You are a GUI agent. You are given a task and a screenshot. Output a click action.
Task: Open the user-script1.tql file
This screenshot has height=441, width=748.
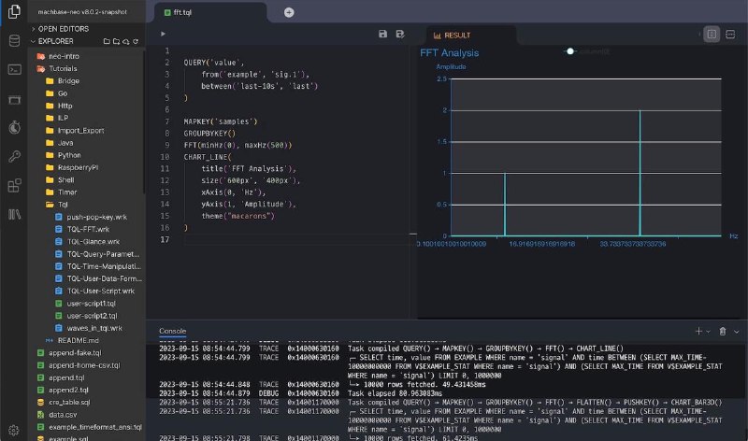click(91, 304)
